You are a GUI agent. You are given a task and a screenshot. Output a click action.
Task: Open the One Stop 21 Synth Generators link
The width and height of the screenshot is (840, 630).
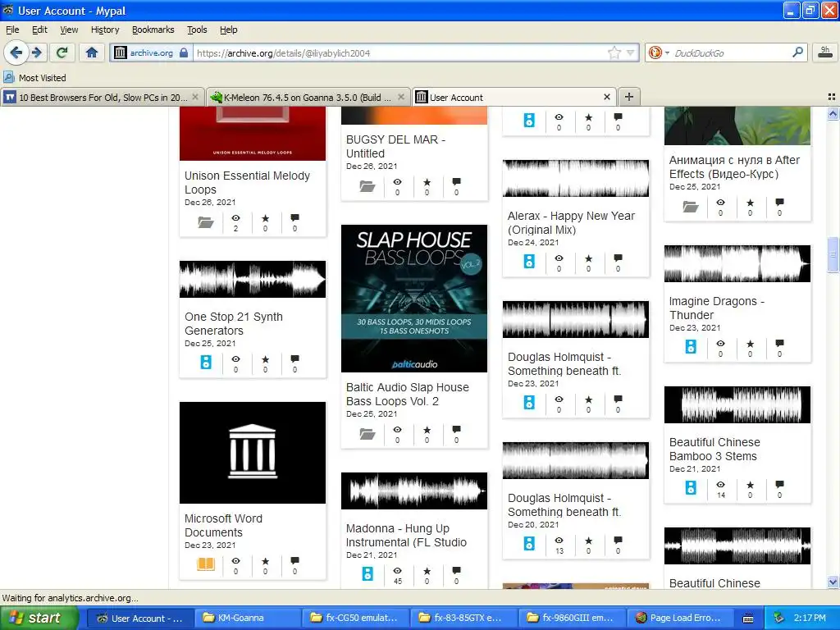click(x=234, y=323)
